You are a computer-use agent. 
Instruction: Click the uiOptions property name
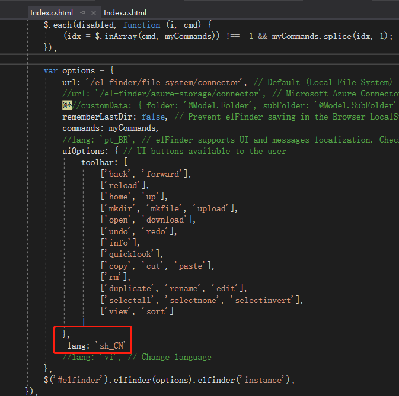click(83, 151)
